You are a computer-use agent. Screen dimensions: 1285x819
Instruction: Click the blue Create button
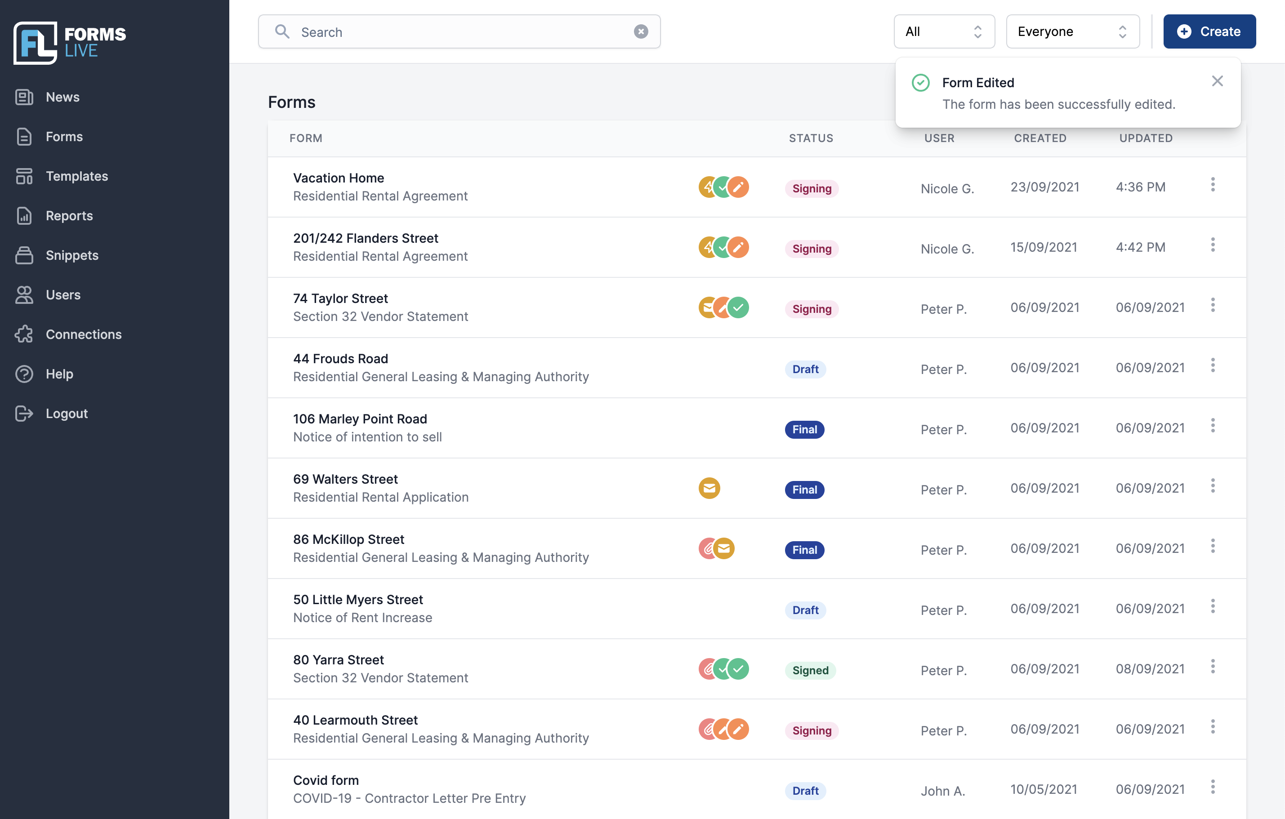[x=1210, y=31]
